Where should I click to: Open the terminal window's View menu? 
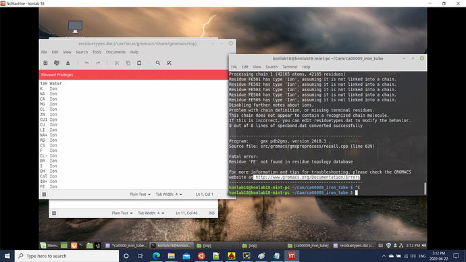pyautogui.click(x=257, y=67)
